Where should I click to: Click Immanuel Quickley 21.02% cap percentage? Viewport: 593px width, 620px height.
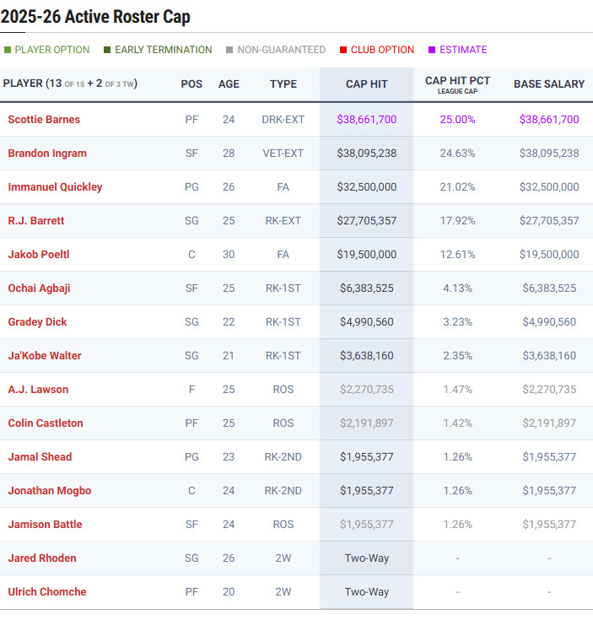coord(457,187)
